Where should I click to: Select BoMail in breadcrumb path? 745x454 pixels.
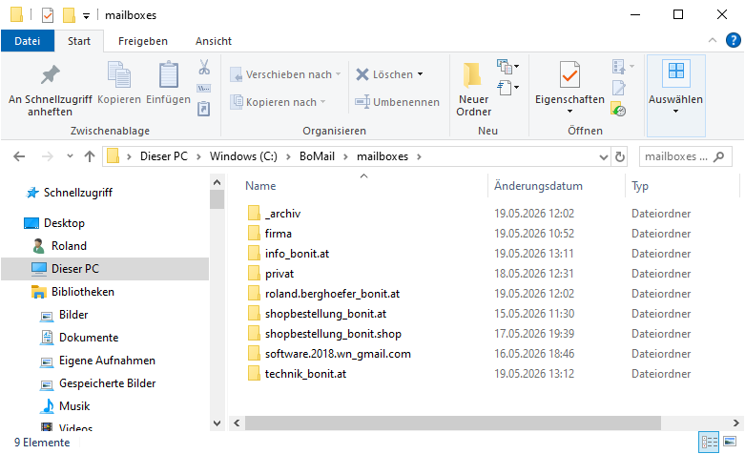[x=317, y=156]
